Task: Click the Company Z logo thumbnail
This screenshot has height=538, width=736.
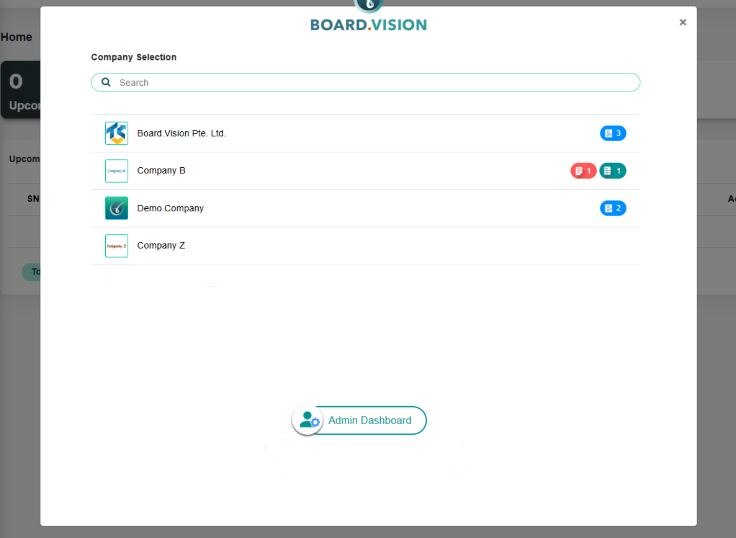Action: 117,246
